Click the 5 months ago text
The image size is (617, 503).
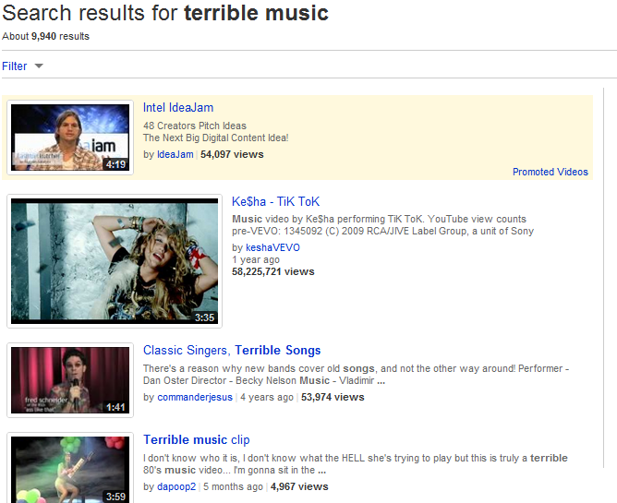click(x=233, y=486)
